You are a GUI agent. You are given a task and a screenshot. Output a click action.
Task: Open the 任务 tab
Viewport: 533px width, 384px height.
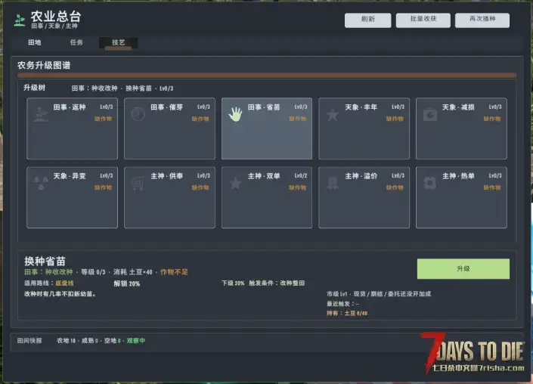tap(76, 42)
